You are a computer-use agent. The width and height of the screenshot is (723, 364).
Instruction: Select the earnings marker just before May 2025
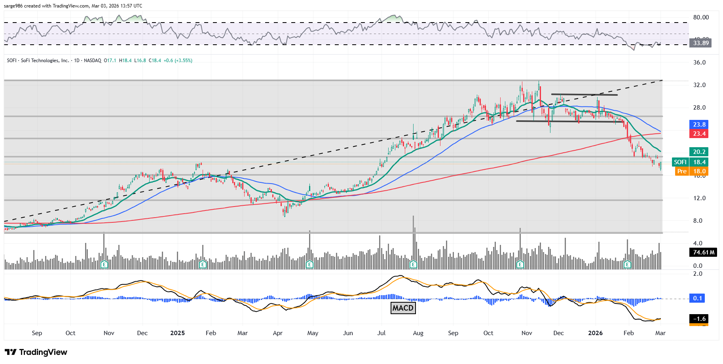(309, 264)
